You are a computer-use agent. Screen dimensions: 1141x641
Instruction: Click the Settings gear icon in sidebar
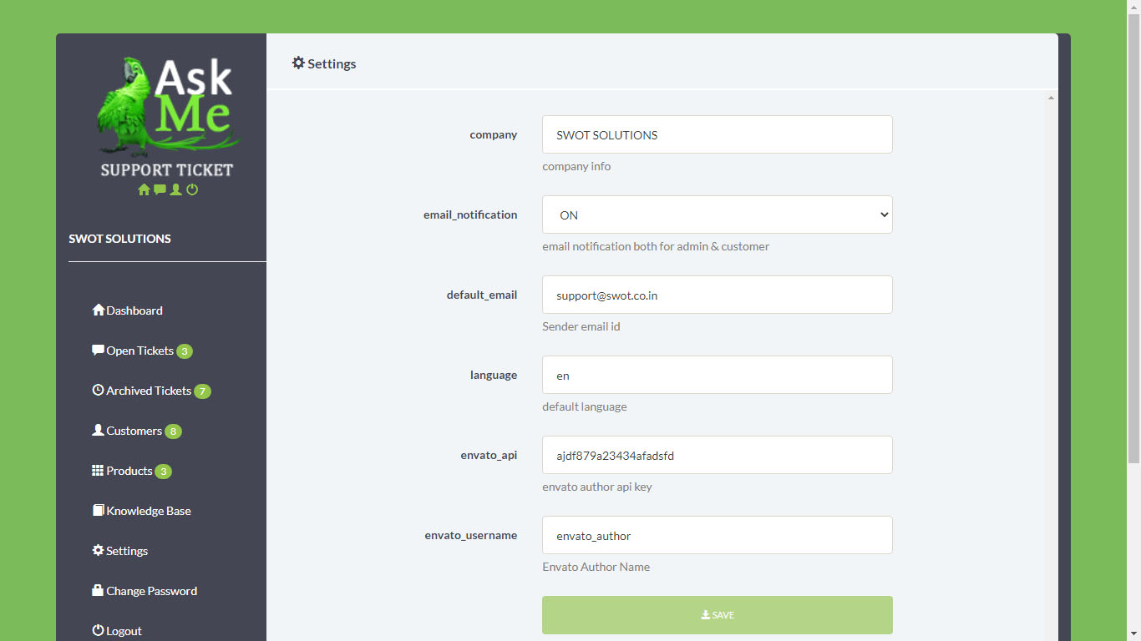[x=98, y=550]
